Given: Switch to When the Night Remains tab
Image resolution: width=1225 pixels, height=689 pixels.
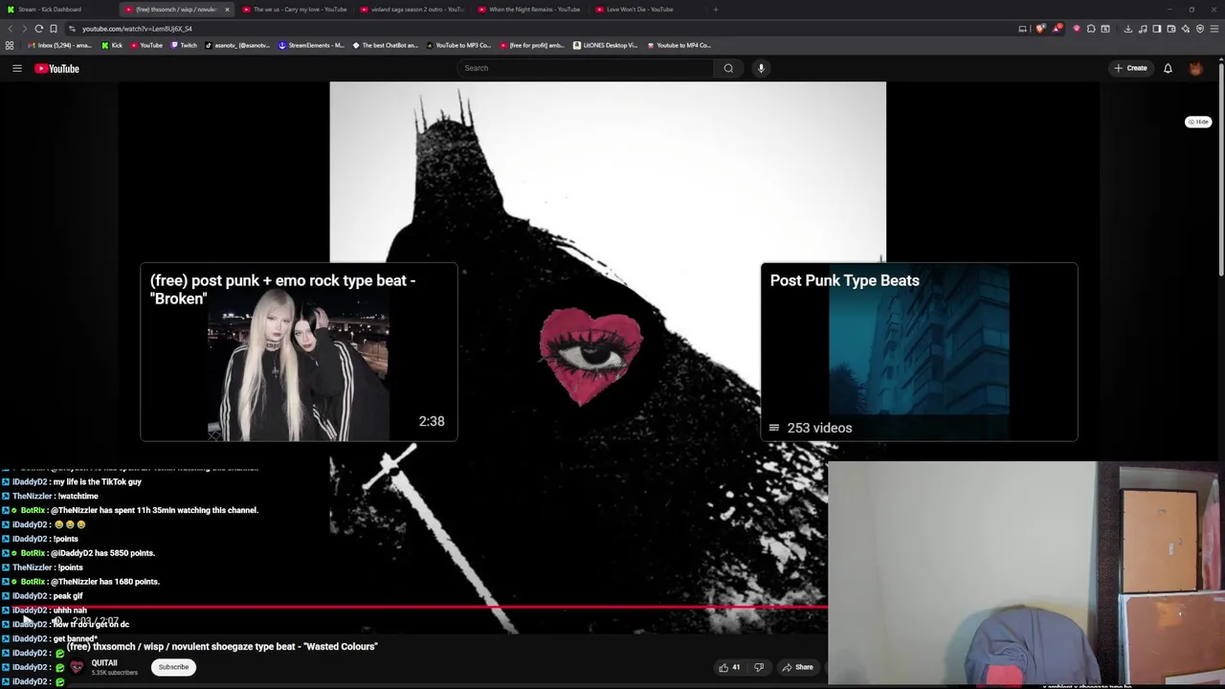Looking at the screenshot, I should (529, 10).
